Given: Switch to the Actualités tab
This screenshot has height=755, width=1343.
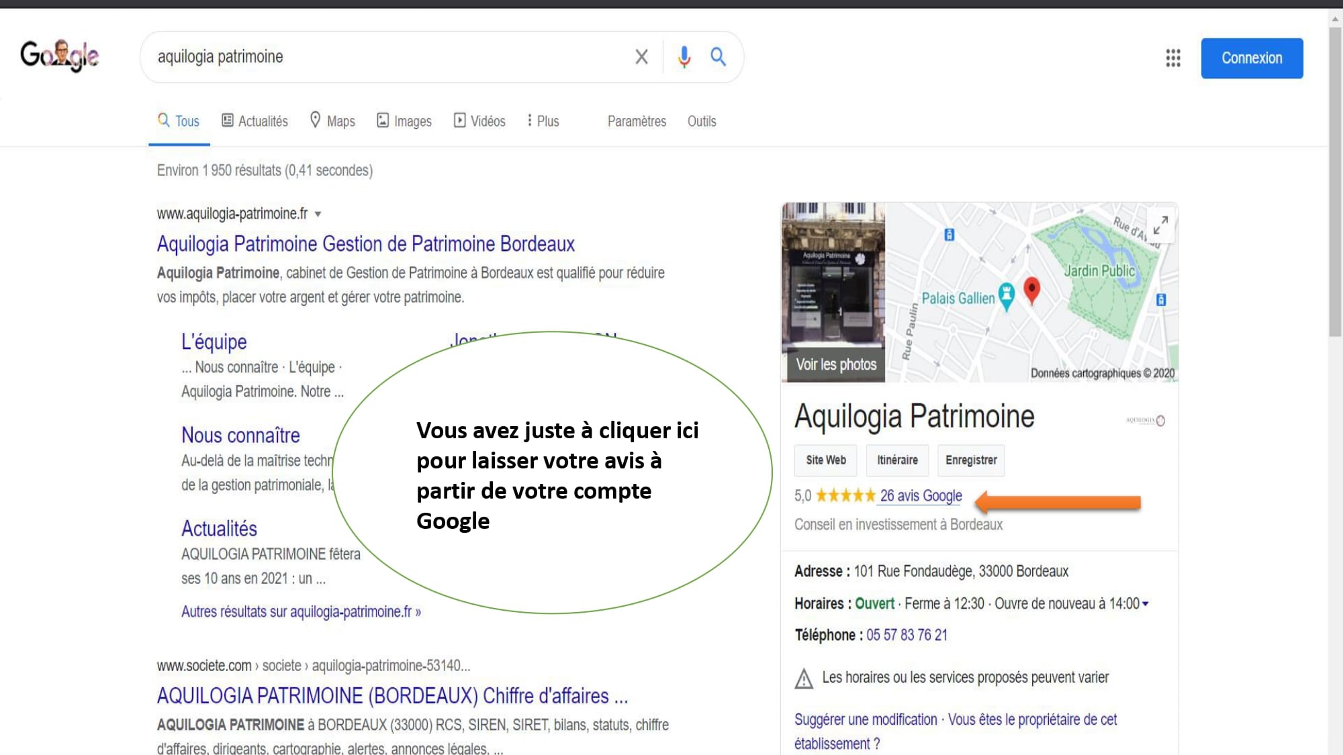Looking at the screenshot, I should pos(255,121).
